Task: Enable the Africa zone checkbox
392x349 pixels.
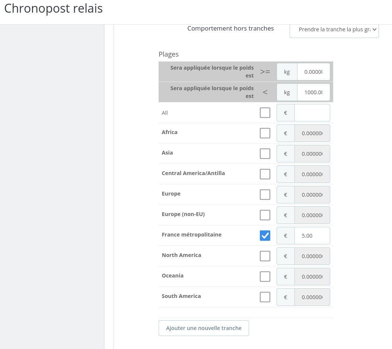Action: point(265,133)
